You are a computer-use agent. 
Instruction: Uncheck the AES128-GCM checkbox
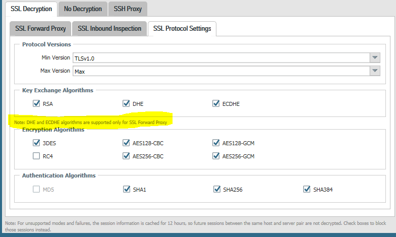(x=216, y=143)
